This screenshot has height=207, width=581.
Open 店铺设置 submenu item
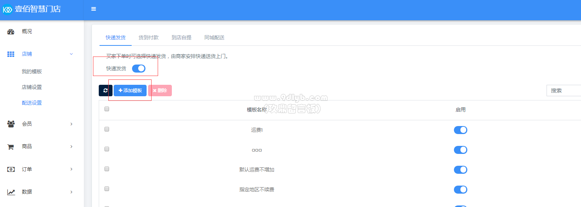click(x=32, y=87)
